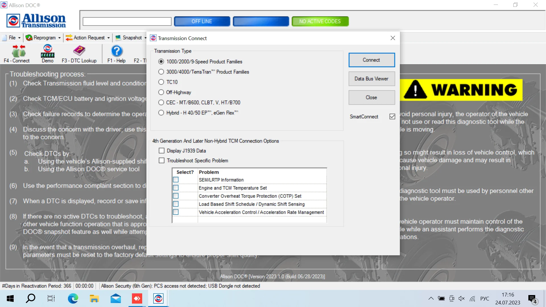The height and width of the screenshot is (307, 546).
Task: Open the Snapshot menu
Action: [x=132, y=38]
